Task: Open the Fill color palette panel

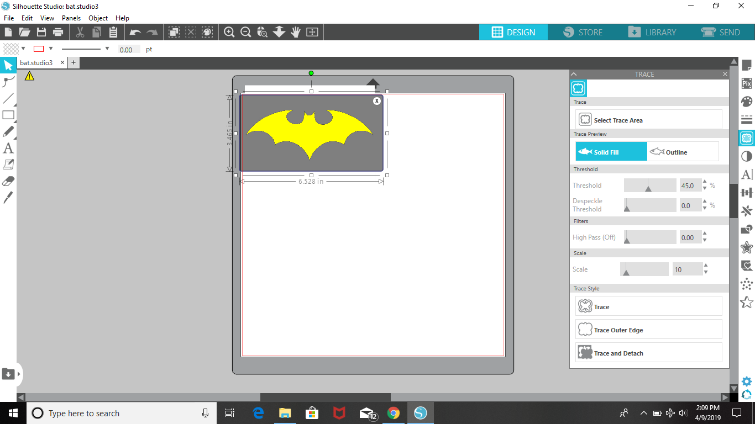Action: click(x=747, y=102)
